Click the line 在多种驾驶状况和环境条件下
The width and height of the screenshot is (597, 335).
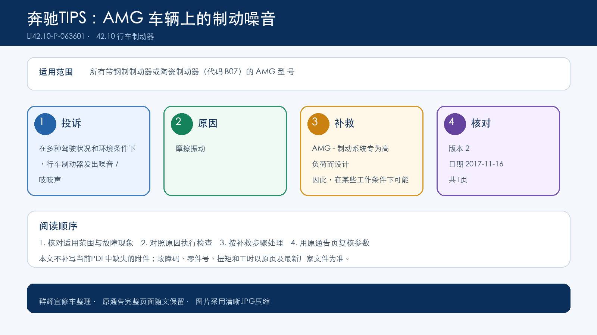pos(87,149)
